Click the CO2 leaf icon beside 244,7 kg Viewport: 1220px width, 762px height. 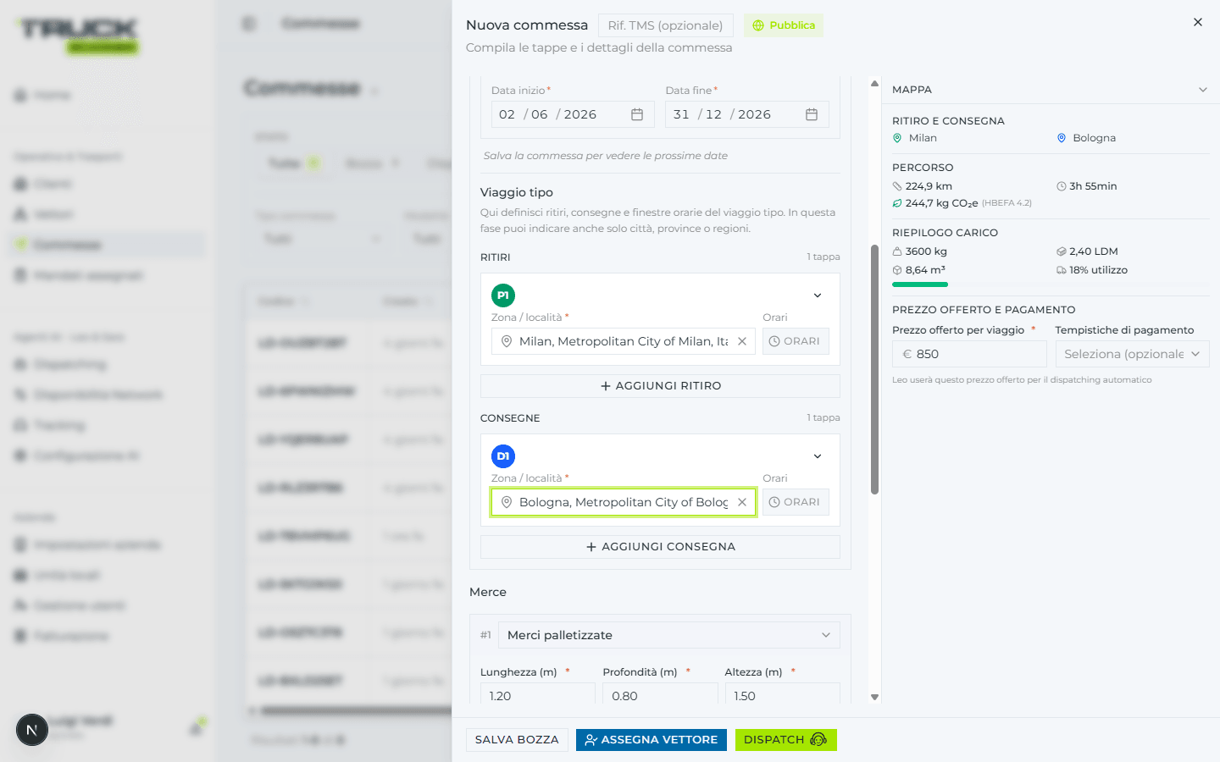pos(897,203)
